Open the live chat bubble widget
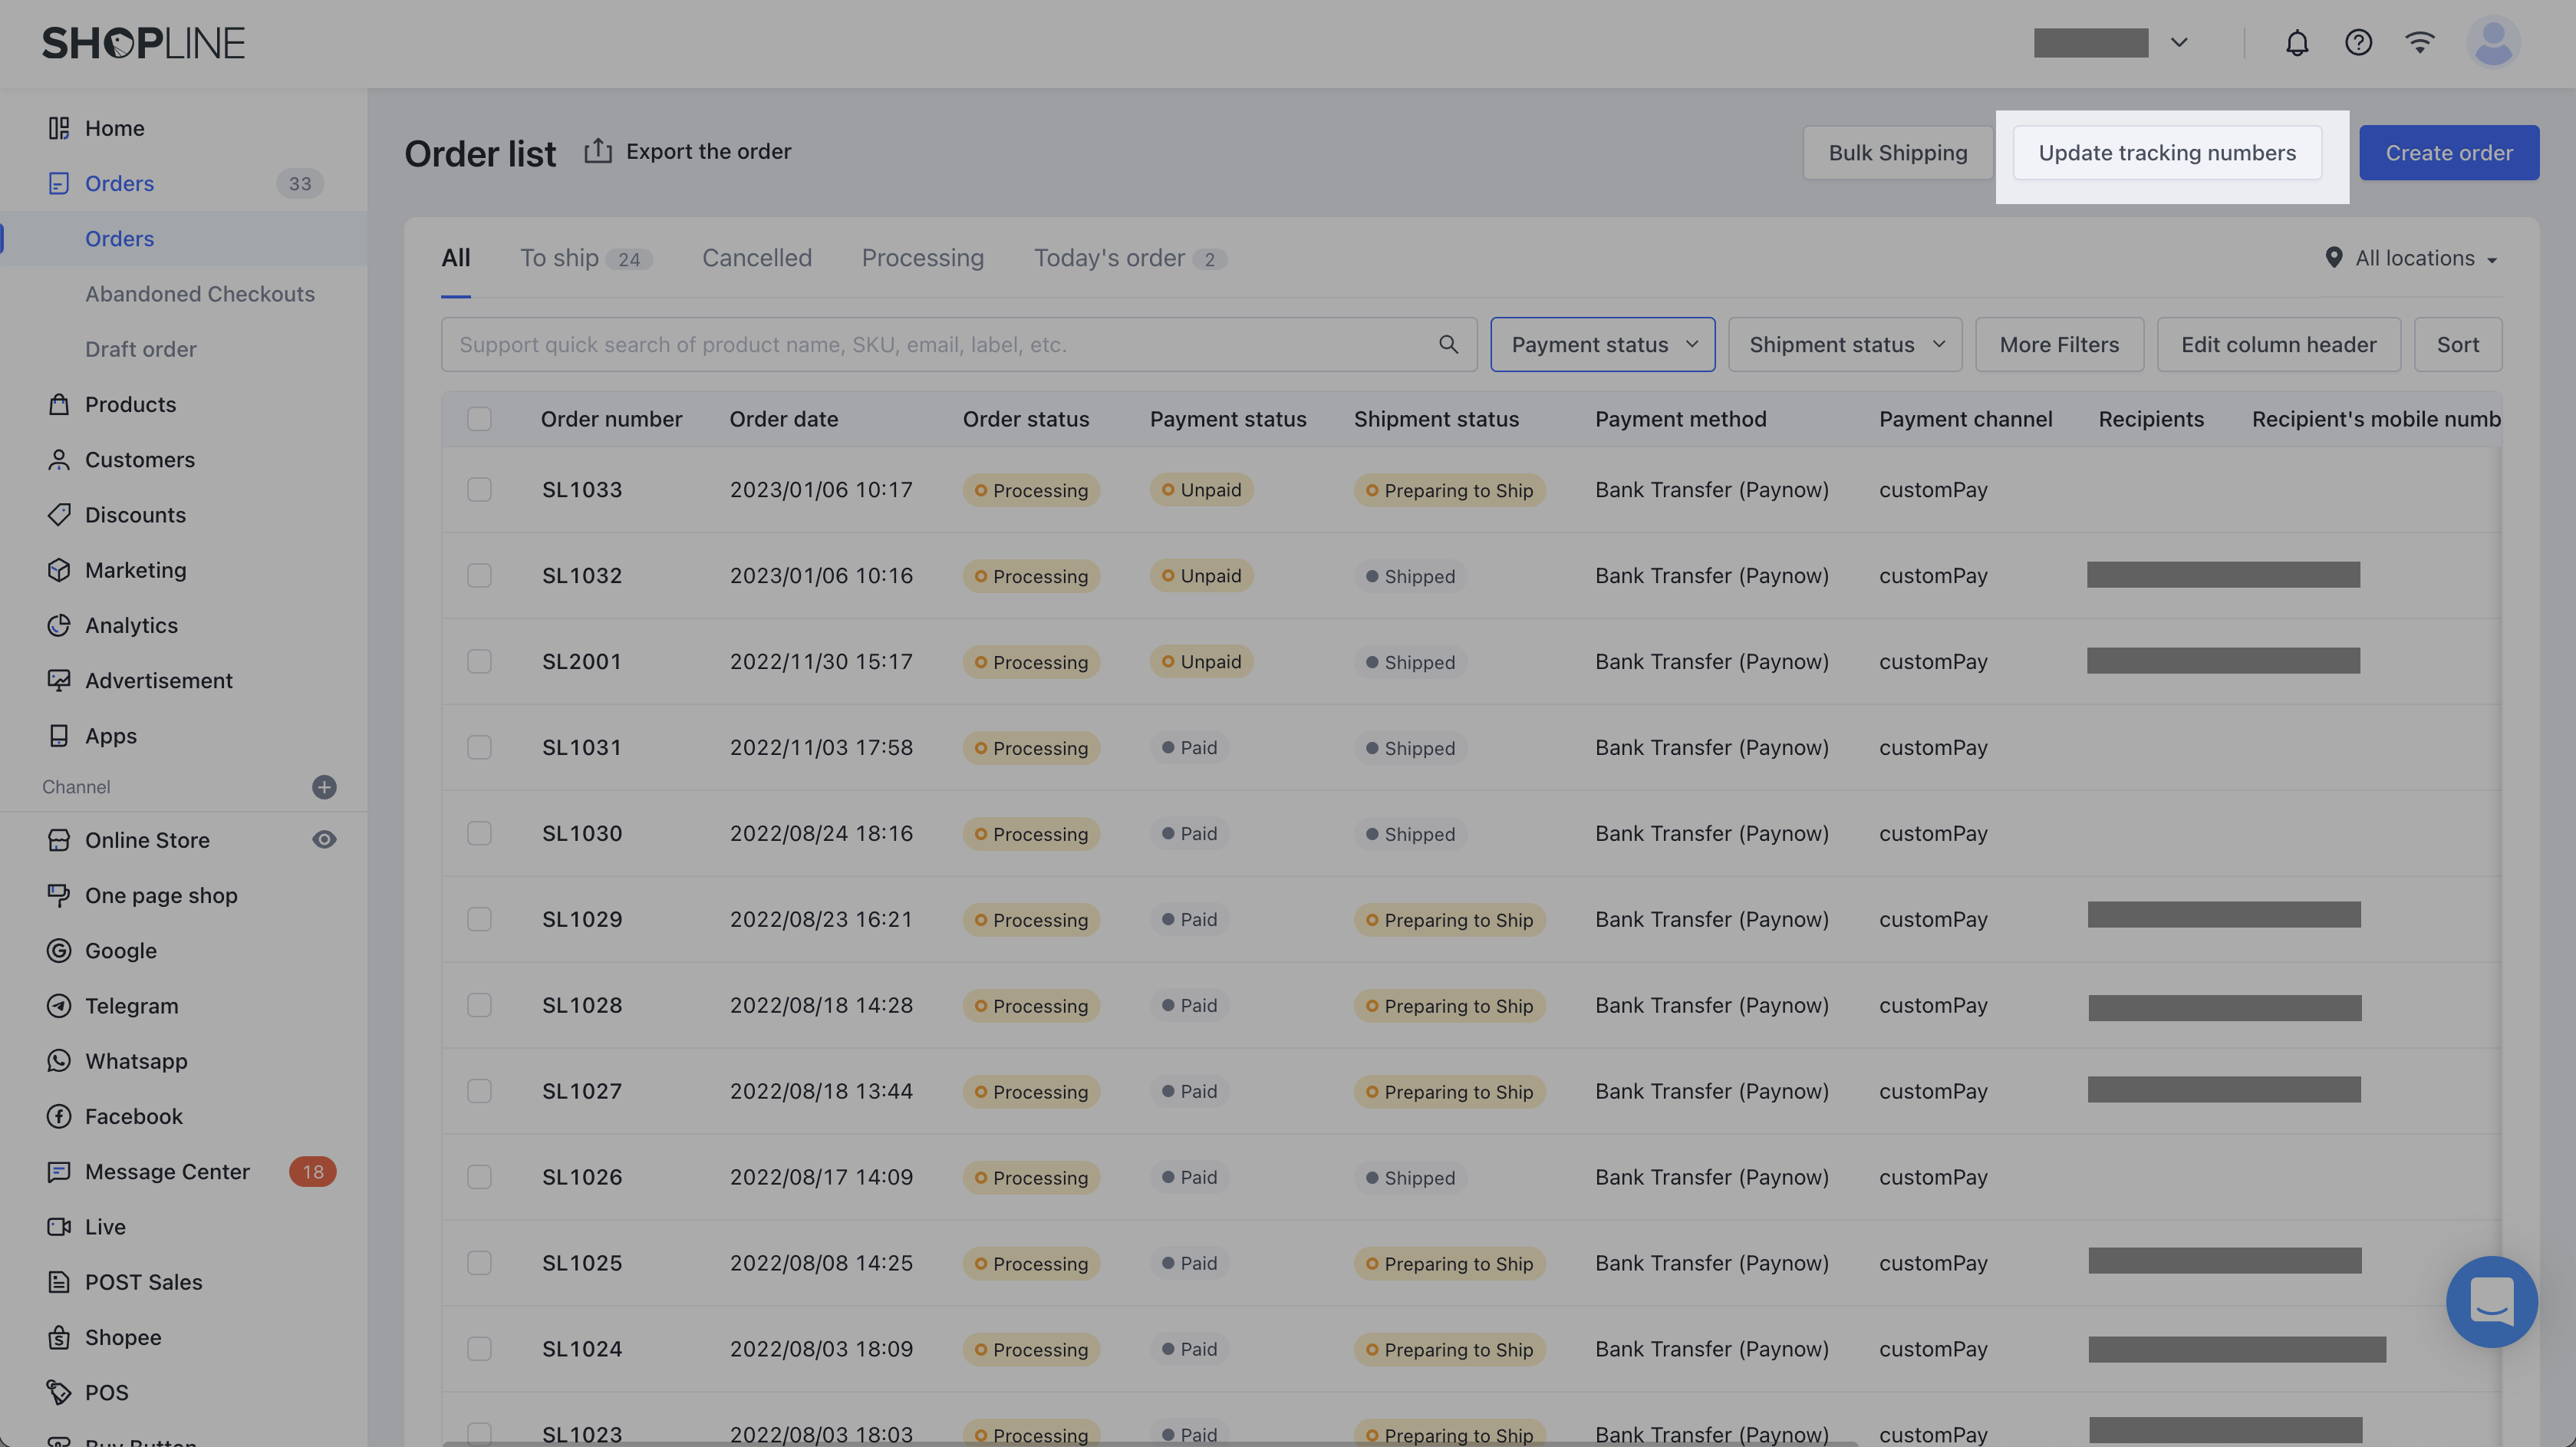This screenshot has height=1447, width=2576. click(x=2492, y=1301)
